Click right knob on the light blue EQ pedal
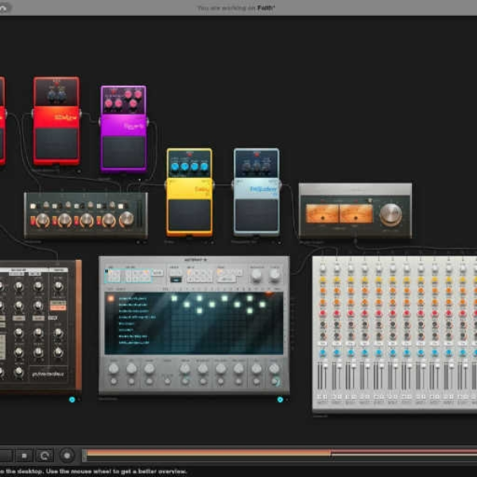Viewport: 477px width, 477px height. (266, 166)
